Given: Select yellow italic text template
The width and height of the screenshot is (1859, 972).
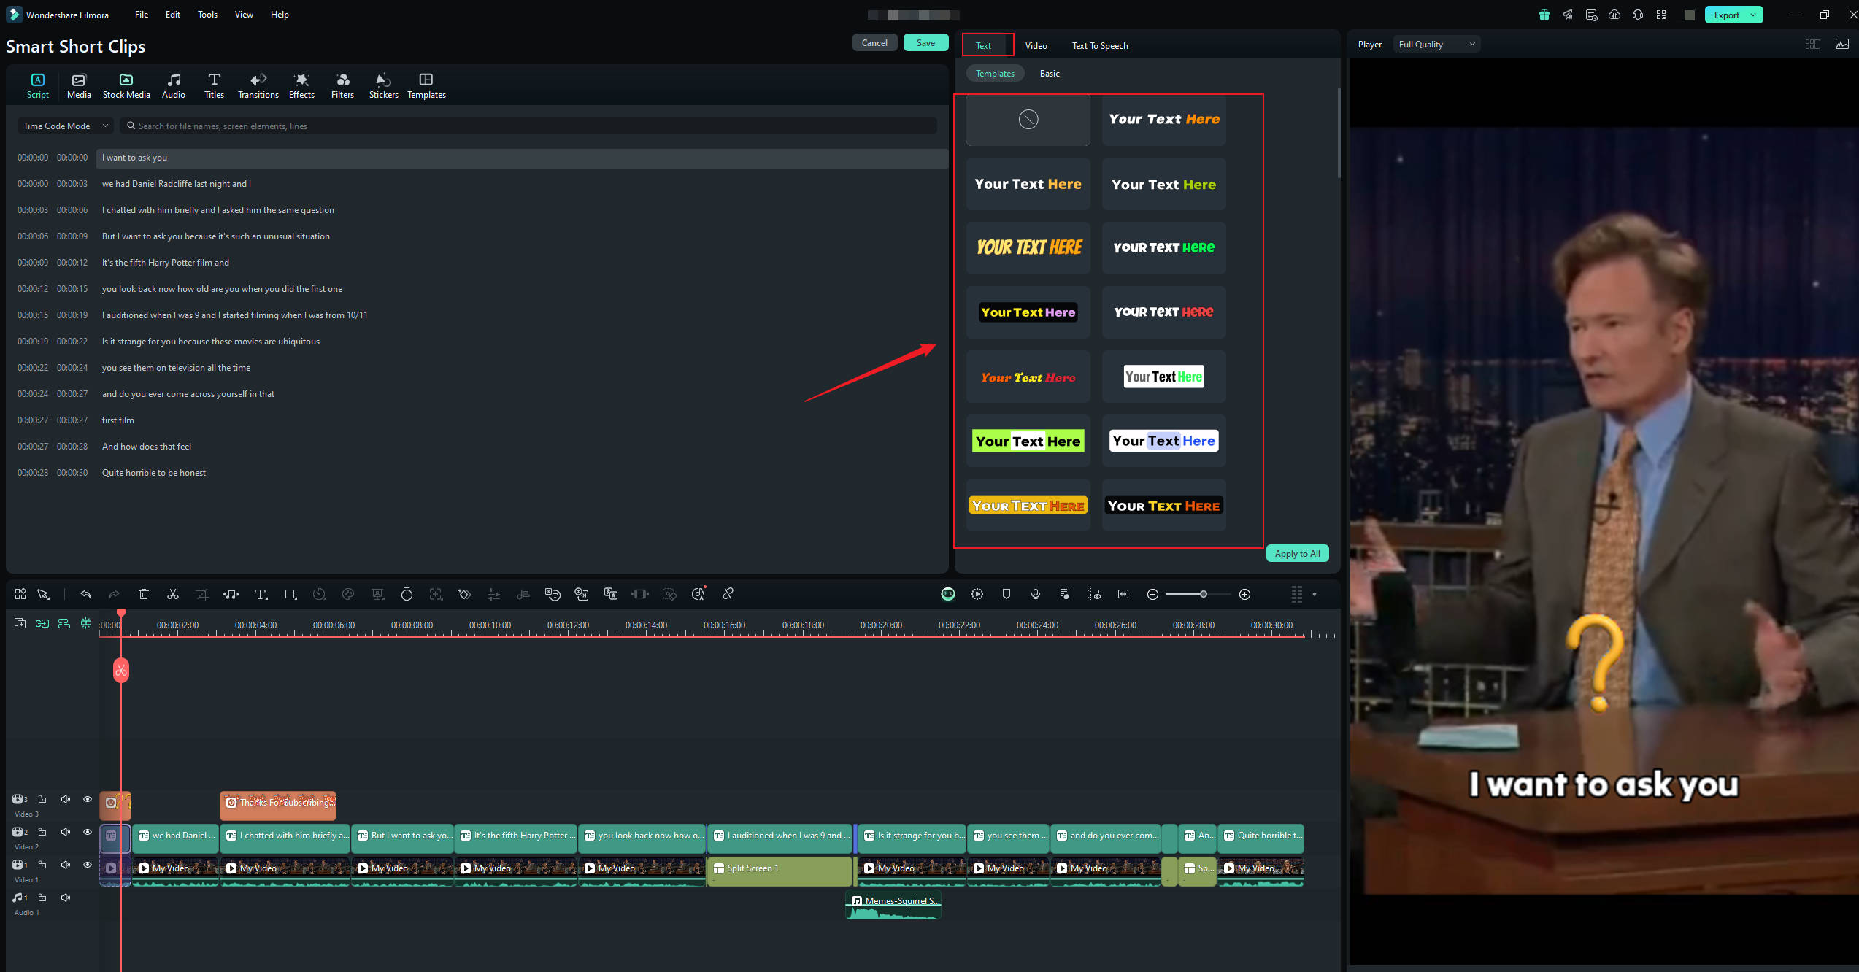Looking at the screenshot, I should coord(1028,247).
